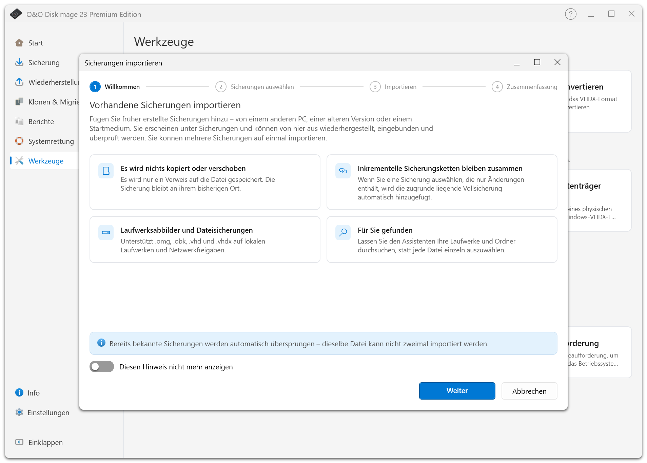Click the Systemrettung lifebuoy icon

coord(19,141)
